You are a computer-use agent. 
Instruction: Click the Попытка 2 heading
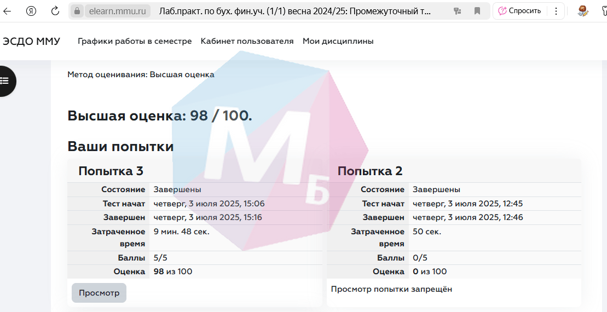coord(369,171)
